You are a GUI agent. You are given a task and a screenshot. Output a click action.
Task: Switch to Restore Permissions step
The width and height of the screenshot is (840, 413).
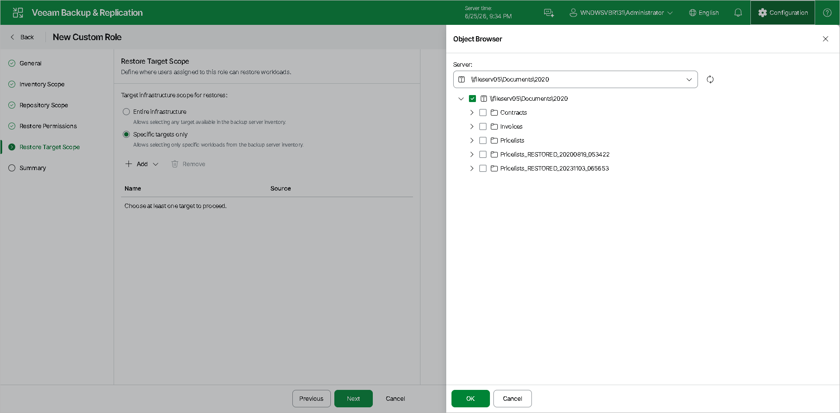coord(48,126)
